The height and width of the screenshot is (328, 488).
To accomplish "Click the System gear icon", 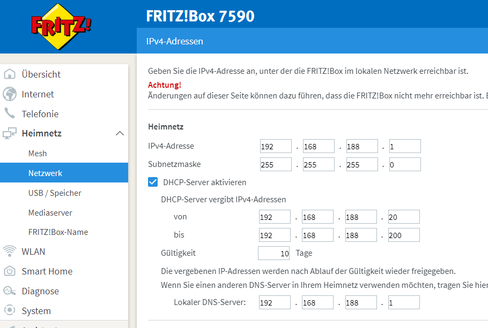I will (x=10, y=310).
